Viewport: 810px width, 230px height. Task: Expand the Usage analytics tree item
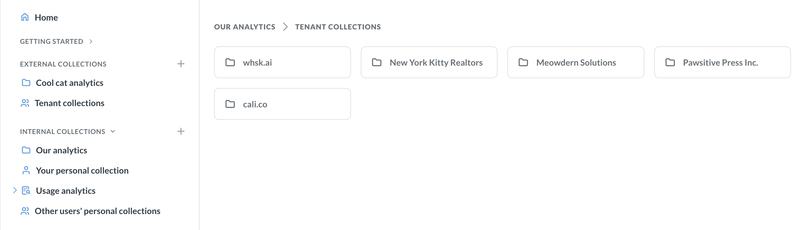(x=15, y=190)
